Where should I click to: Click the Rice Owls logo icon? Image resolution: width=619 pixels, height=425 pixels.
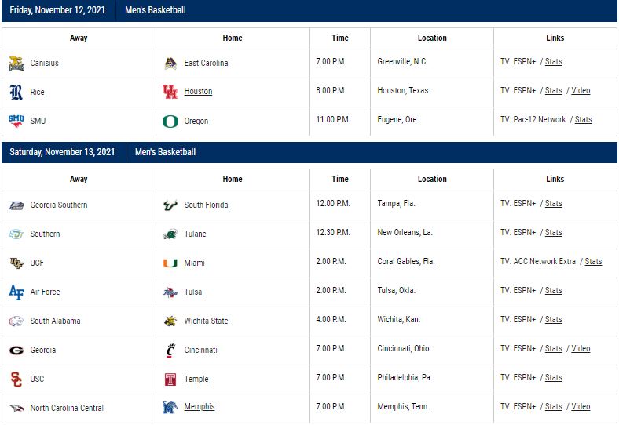click(16, 93)
